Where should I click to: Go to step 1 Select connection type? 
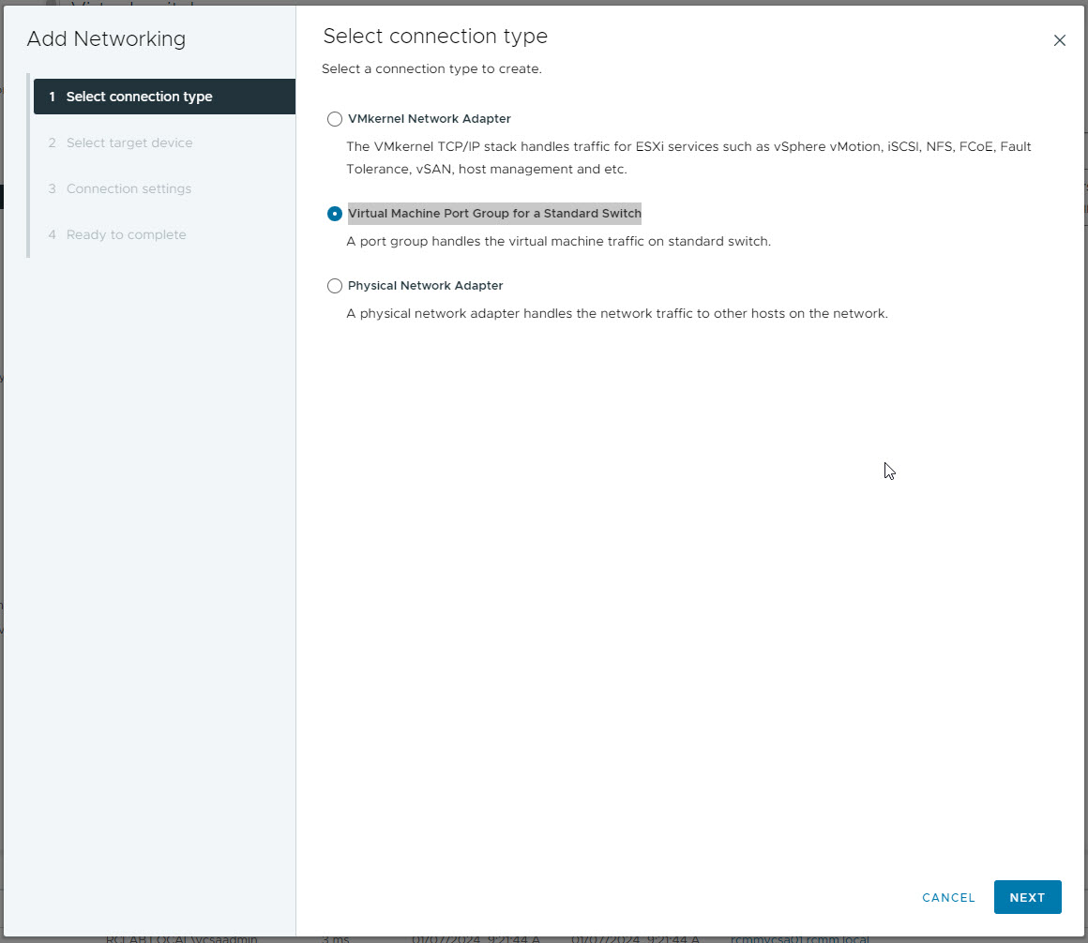click(x=139, y=97)
